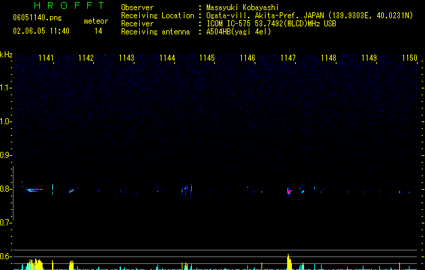Click the 1146 time axis label

pyautogui.click(x=247, y=58)
